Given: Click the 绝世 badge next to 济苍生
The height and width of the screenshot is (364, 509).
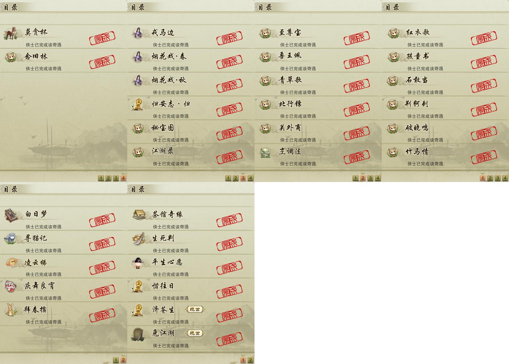Looking at the screenshot, I should coord(195,309).
